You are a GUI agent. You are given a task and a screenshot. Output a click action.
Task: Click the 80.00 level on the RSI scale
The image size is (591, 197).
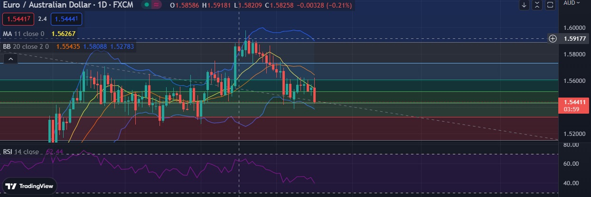[x=572, y=144]
